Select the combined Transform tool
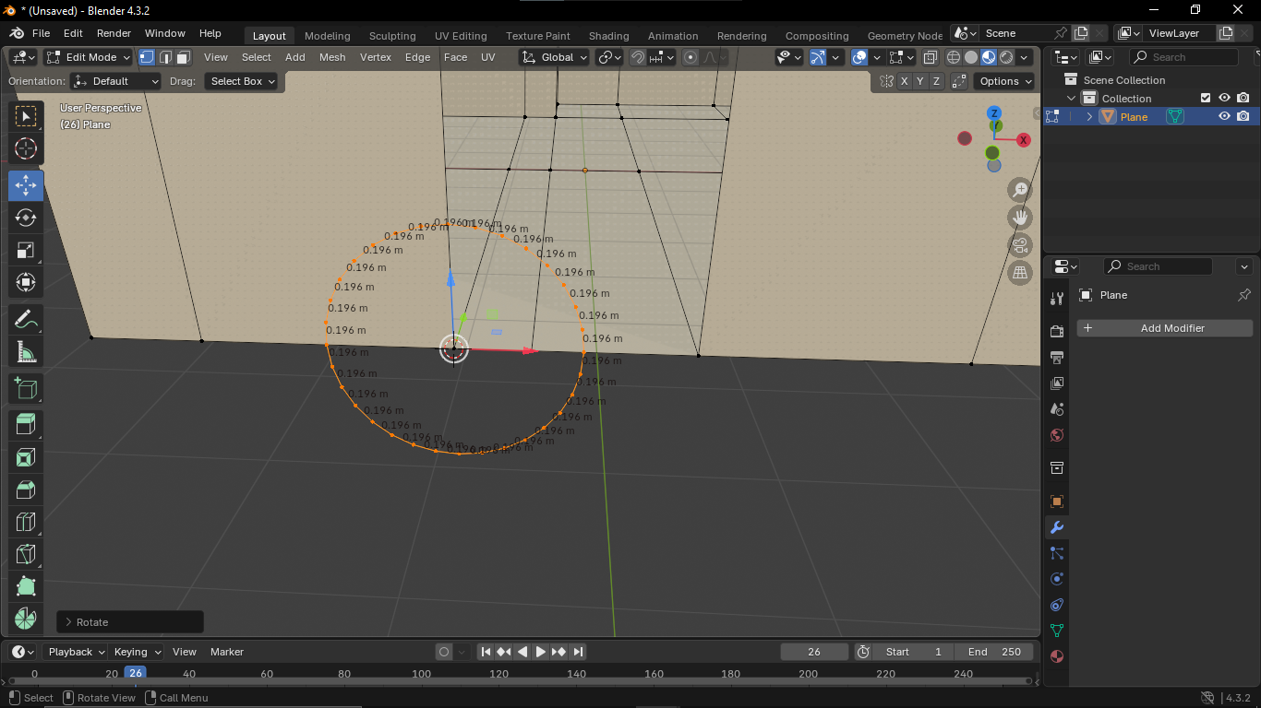 point(26,282)
